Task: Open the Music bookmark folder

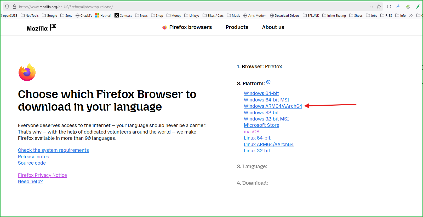Action: tap(233, 15)
